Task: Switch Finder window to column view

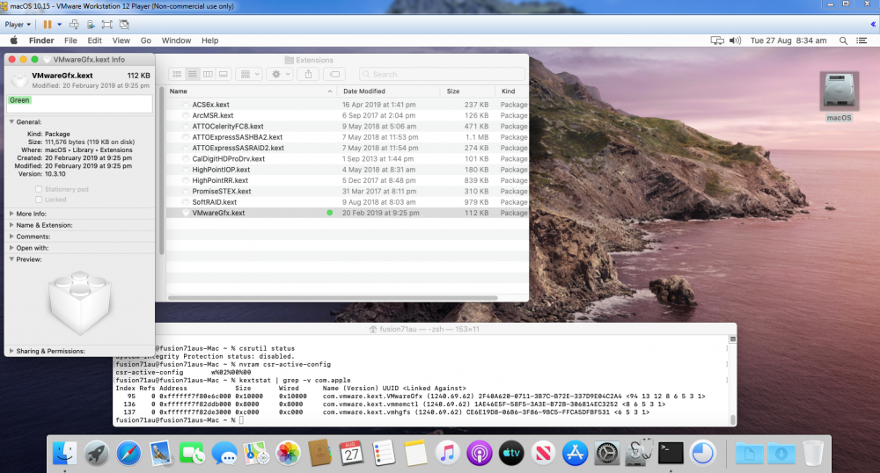Action: point(208,74)
